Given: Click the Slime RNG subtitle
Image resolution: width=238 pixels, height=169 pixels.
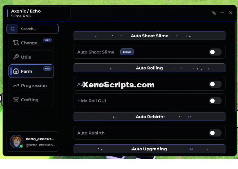Looking at the screenshot, I should 21,16.
